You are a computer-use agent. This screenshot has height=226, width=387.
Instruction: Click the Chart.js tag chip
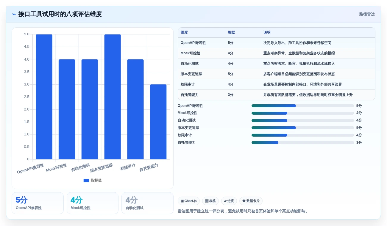click(189, 201)
